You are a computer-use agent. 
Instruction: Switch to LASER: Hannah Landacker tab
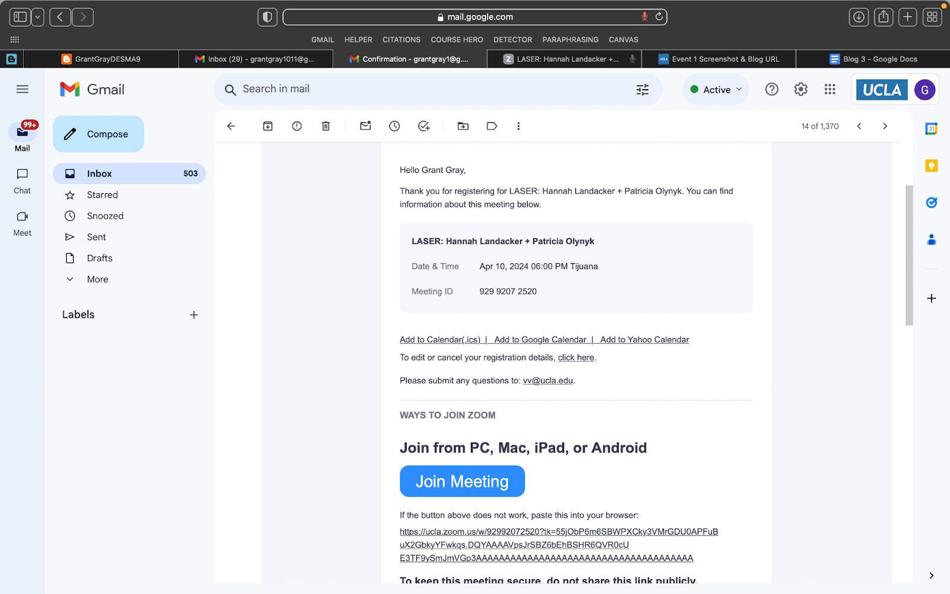point(564,59)
